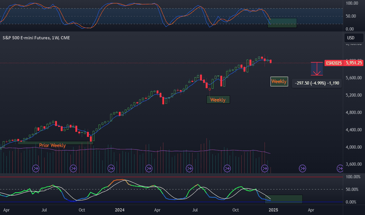Image resolution: width=365 pixels, height=215 pixels.
Task: Click the 4,000.00 price axis label
Action: [354, 147]
